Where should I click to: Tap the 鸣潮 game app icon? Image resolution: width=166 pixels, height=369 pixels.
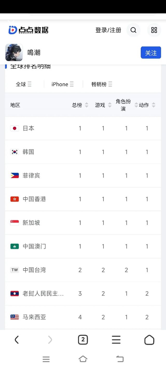coord(14,52)
